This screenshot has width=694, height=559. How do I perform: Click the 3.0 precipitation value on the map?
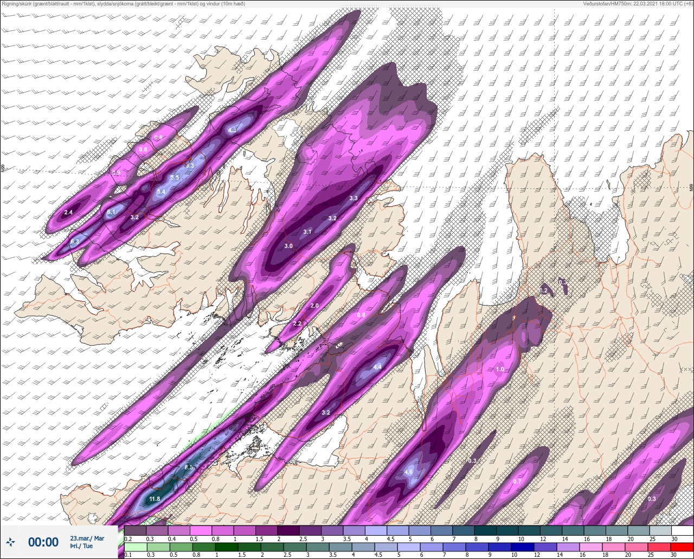point(288,246)
